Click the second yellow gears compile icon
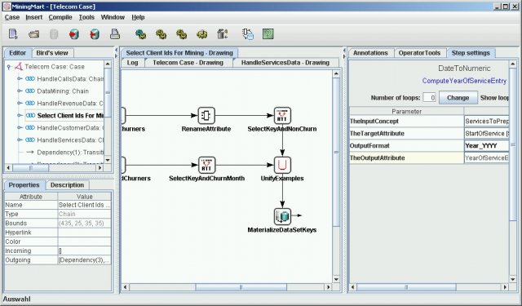Screen dimensions: 522x306 click(161, 34)
